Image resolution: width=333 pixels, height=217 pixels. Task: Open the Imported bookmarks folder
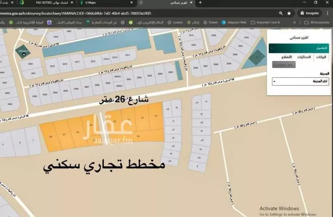(265, 22)
